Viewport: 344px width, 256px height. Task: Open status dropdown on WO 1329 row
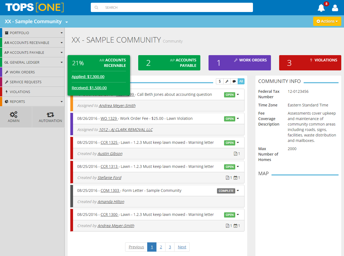coord(238,119)
